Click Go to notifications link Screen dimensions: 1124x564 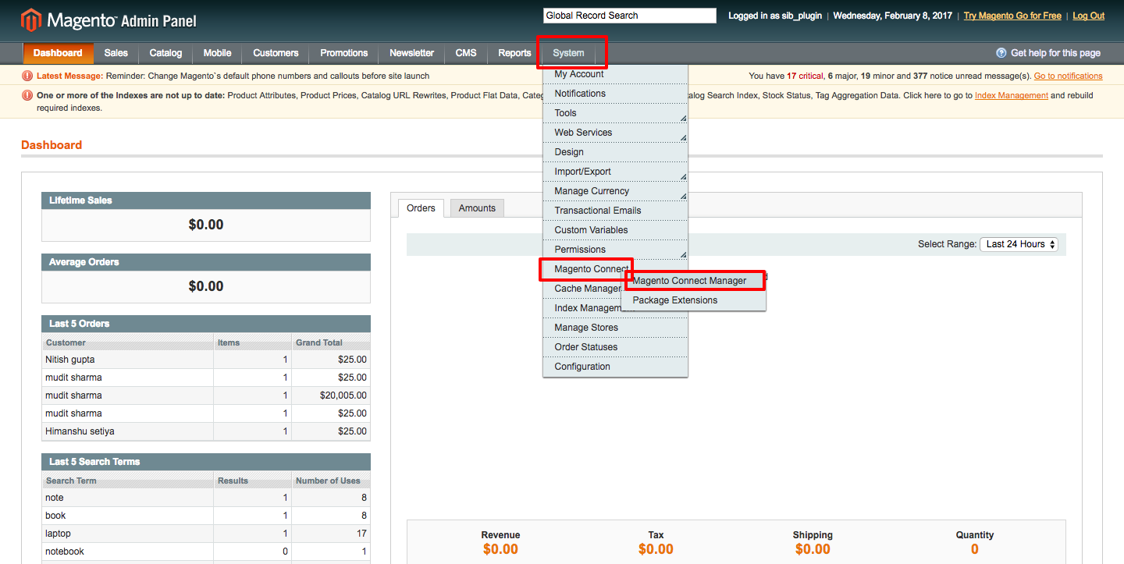pos(1068,76)
